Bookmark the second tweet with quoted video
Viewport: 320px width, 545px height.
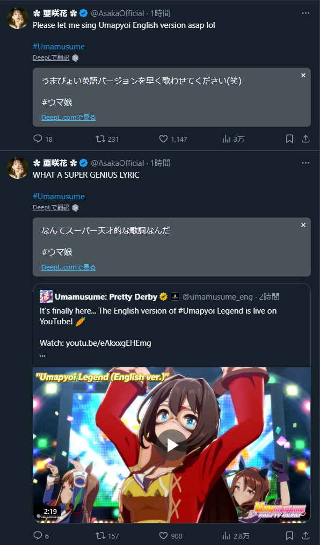289,536
